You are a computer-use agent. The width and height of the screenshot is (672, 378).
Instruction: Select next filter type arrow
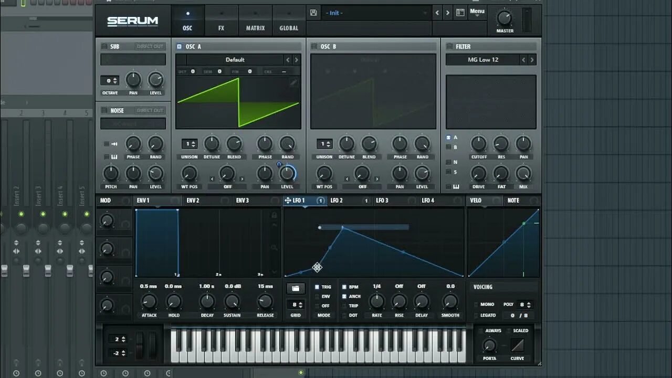pyautogui.click(x=532, y=60)
